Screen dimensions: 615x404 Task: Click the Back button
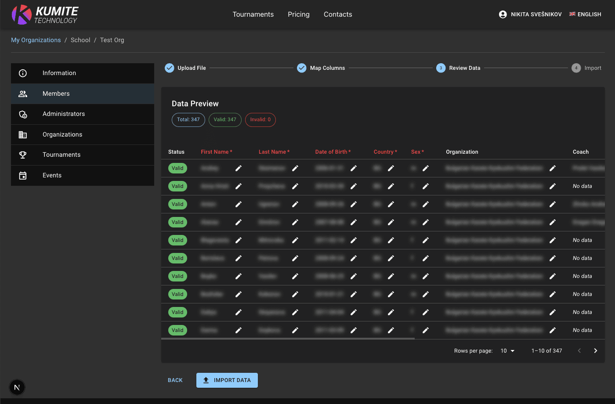pos(175,380)
